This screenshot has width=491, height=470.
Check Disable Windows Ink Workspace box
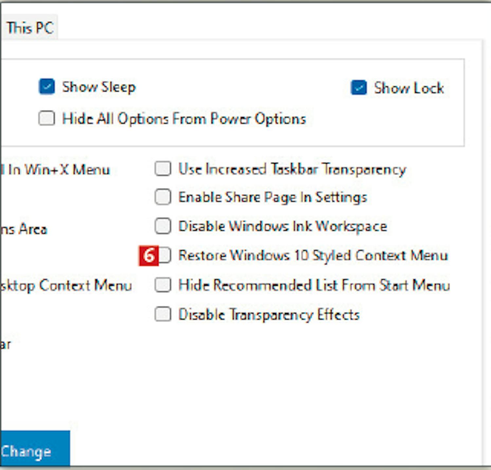(x=163, y=226)
